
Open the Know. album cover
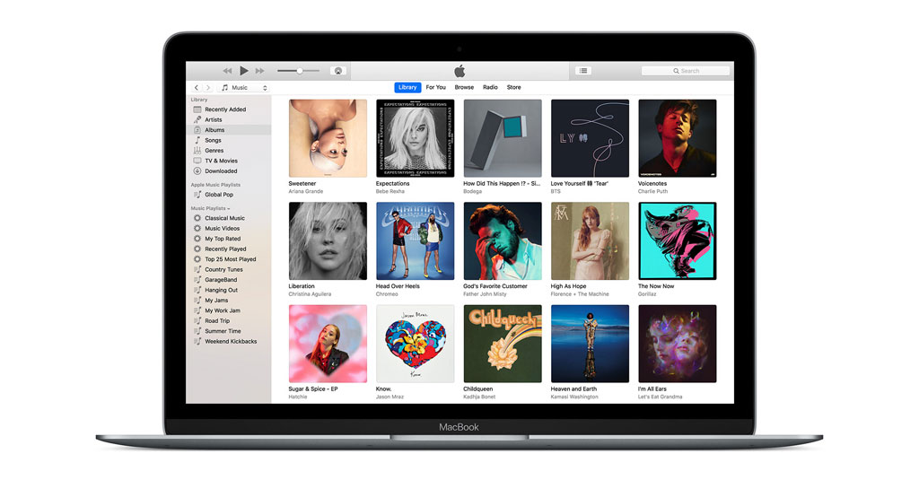click(415, 344)
